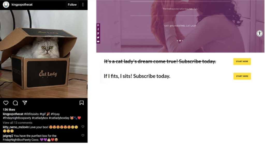265x149 pixels.
Task: Share on Twitter from the side bar
Action: tap(98, 38)
